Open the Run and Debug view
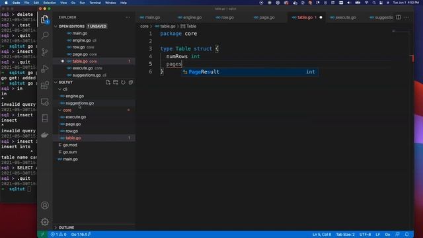The height and width of the screenshot is (238, 423). [45, 69]
